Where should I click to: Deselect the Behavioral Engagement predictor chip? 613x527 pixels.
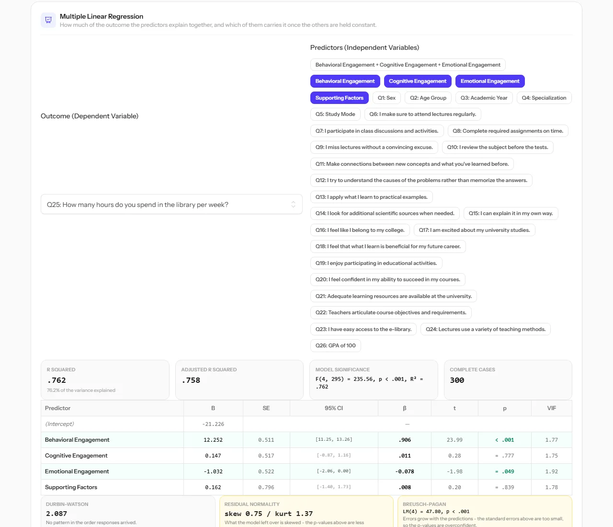345,81
